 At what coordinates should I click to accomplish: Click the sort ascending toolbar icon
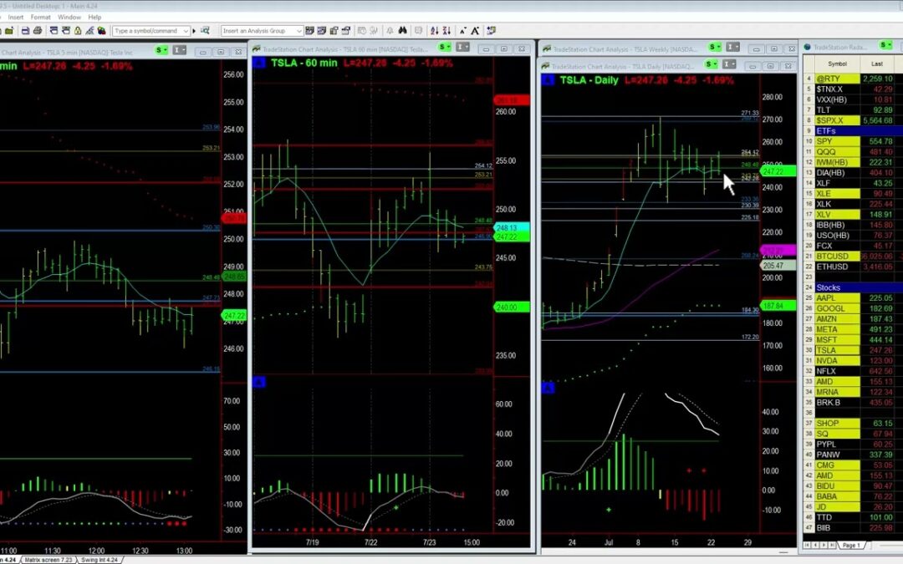[434, 31]
